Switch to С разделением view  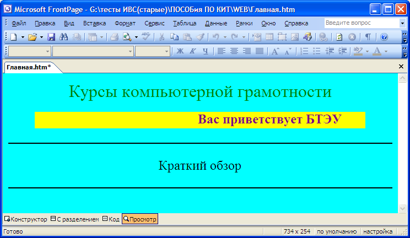75,219
